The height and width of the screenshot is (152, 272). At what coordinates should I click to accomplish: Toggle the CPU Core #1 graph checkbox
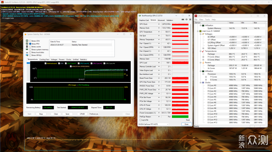pos(66,64)
